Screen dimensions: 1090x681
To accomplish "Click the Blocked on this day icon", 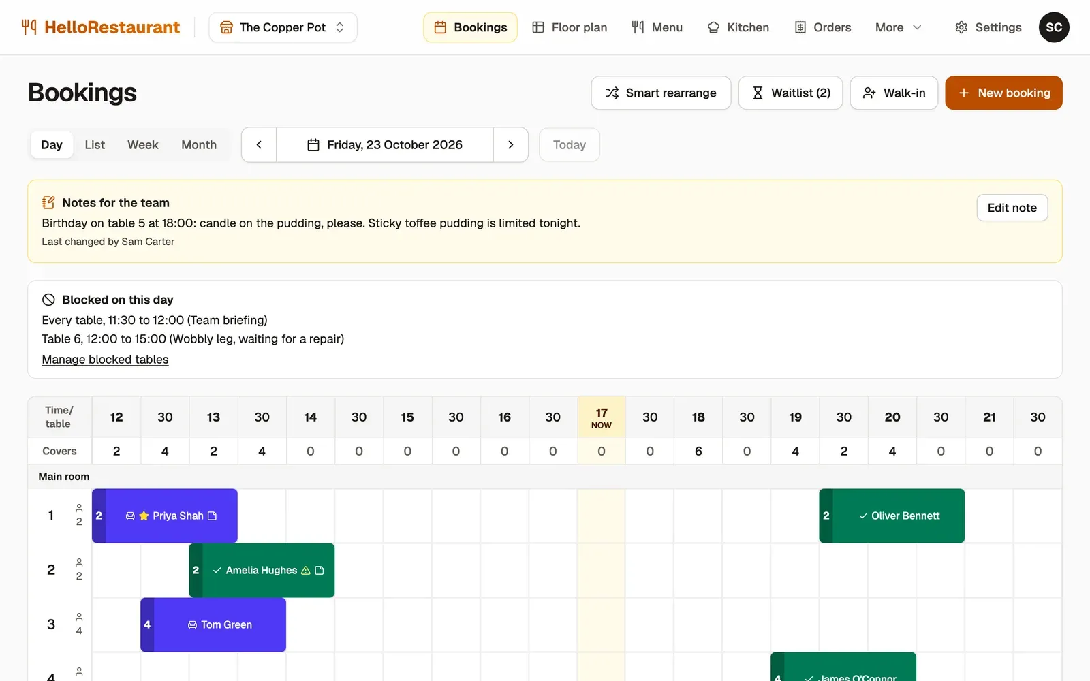I will click(48, 300).
